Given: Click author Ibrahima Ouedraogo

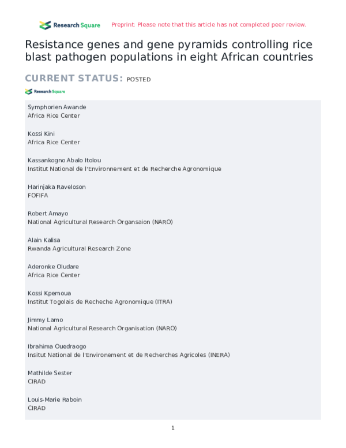Looking at the screenshot, I should pos(57,346).
